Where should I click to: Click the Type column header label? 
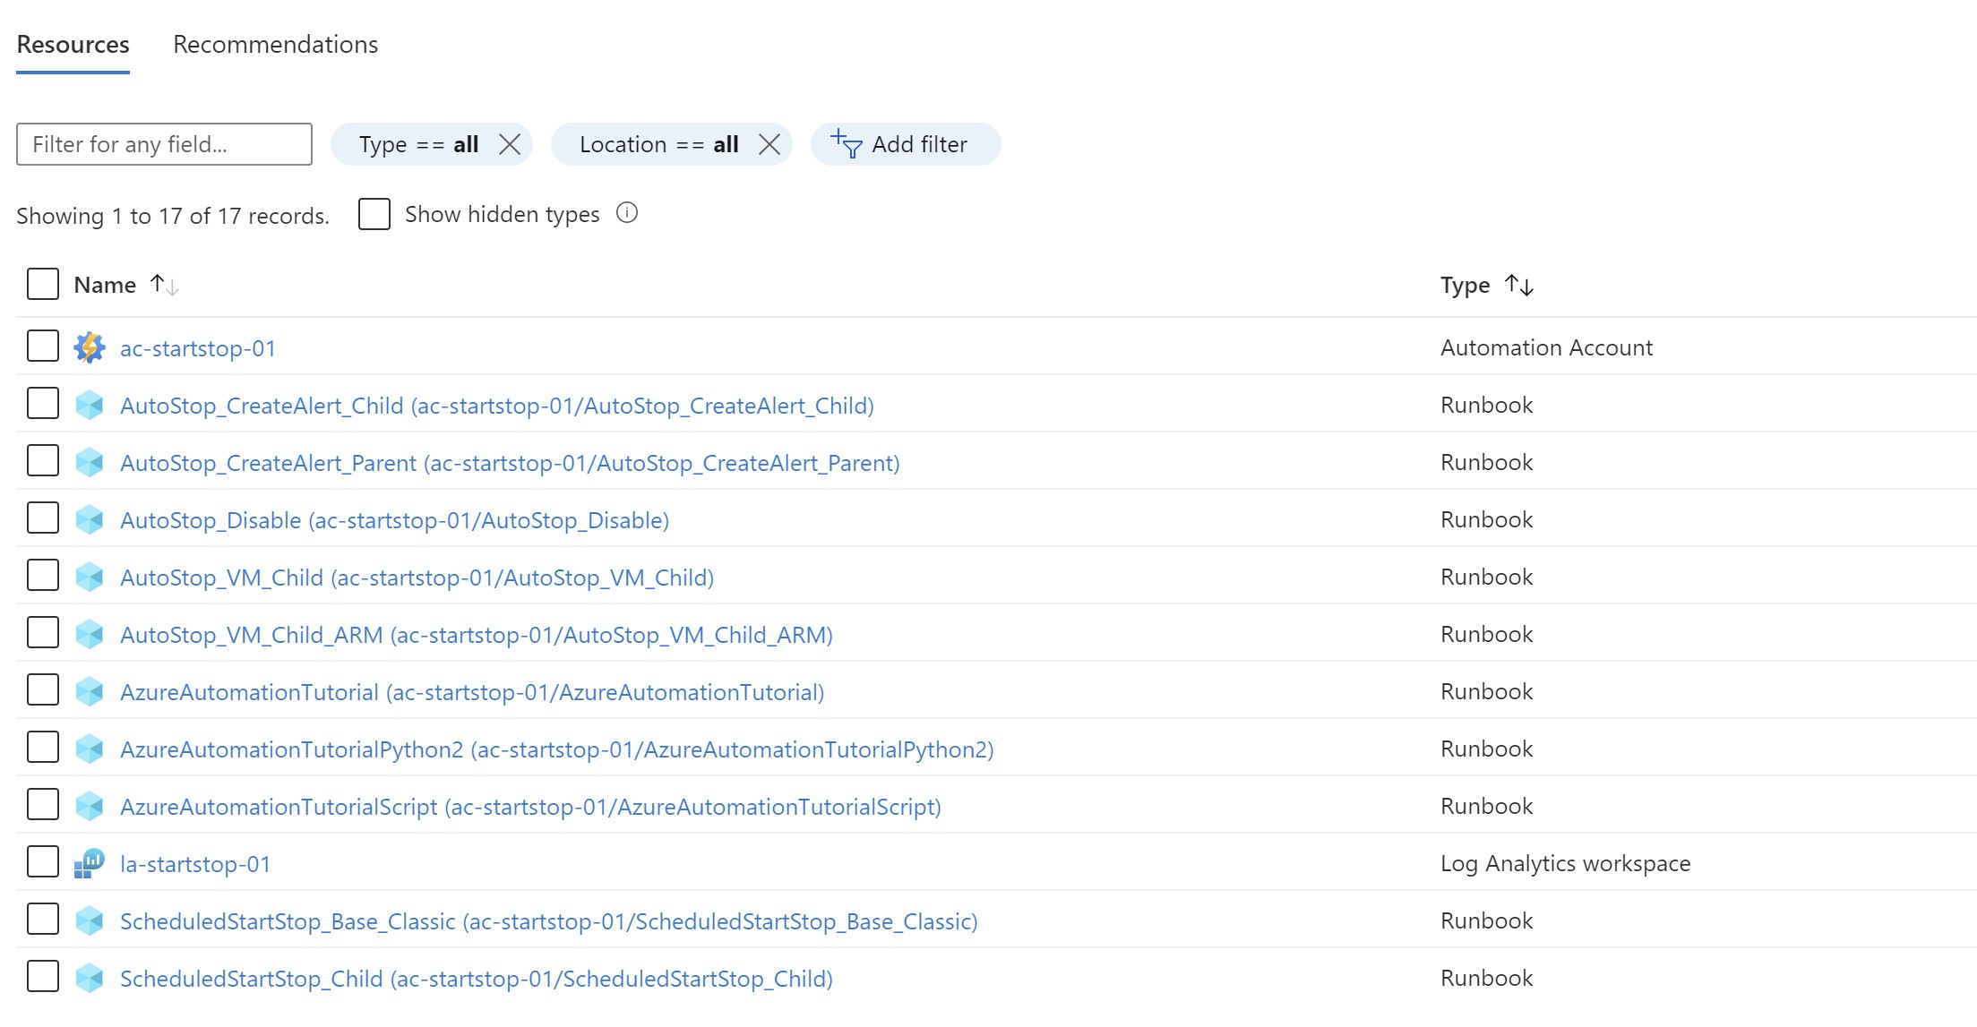1465,286
